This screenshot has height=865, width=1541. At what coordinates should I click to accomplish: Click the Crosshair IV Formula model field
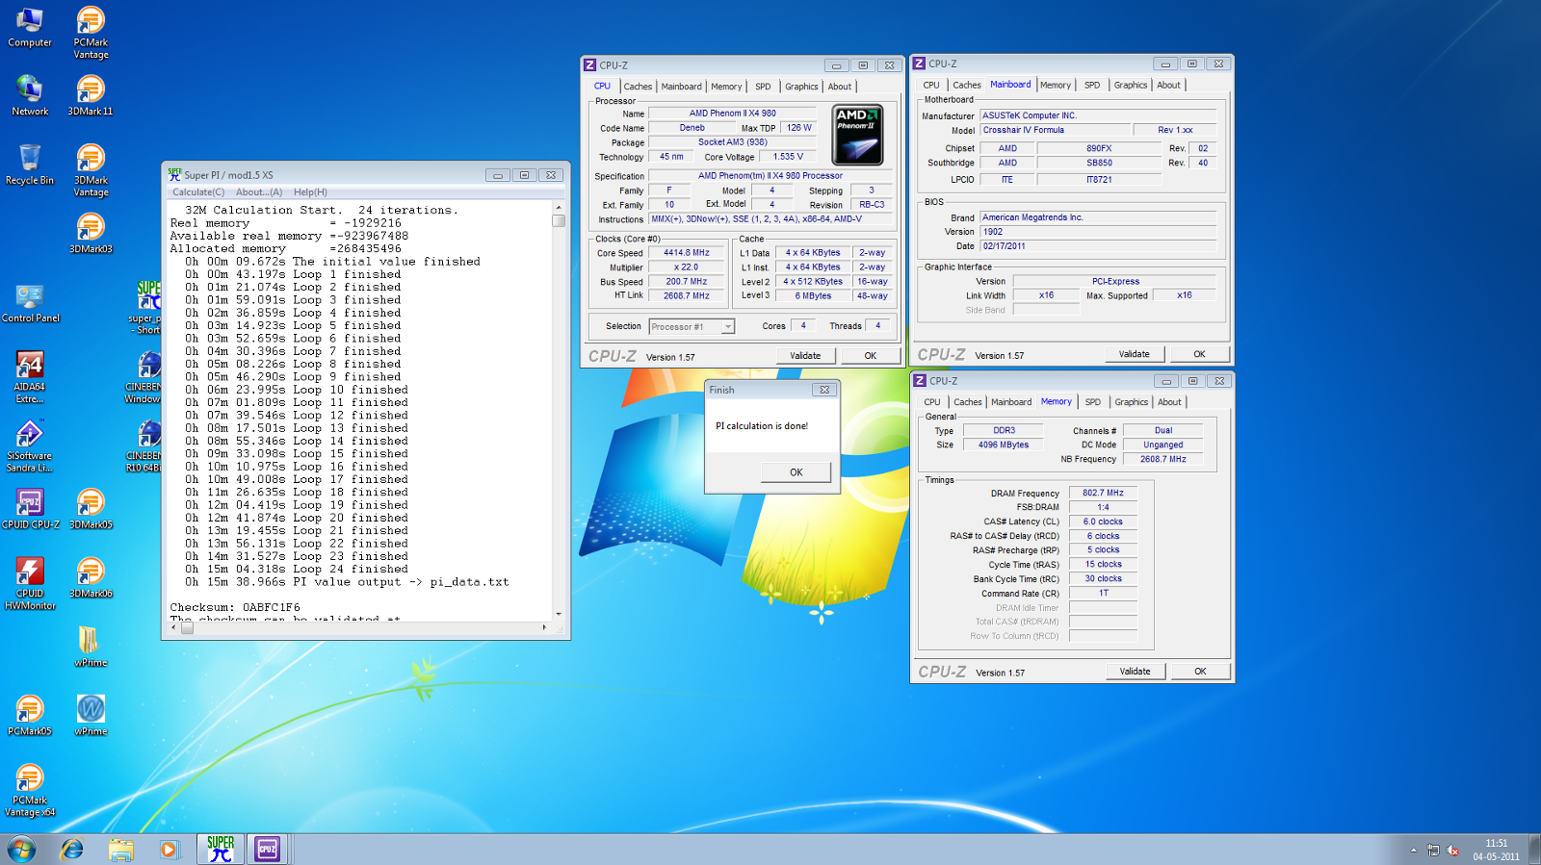pos(1055,130)
